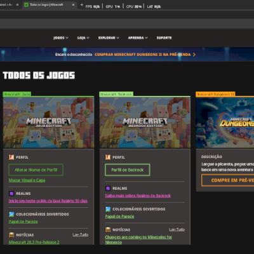This screenshot has height=254, width=254.
Task: Open Minecraft 26.3 Pre-Release 2 news link
Action: [x=34, y=243]
